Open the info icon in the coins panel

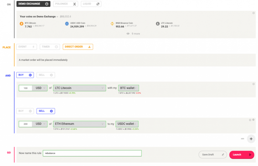coord(253,13)
